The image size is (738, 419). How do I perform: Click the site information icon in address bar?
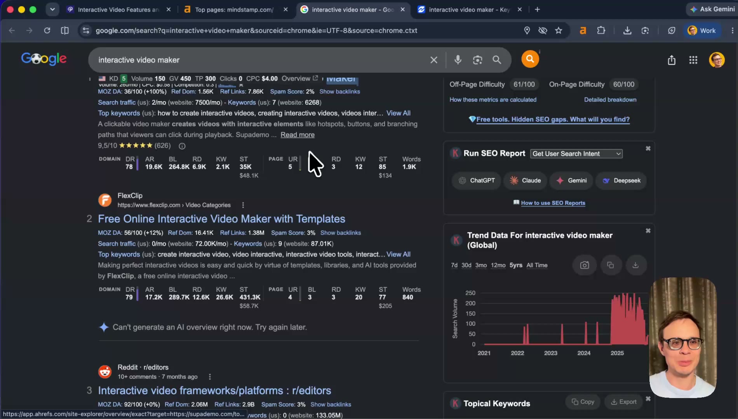pyautogui.click(x=86, y=31)
